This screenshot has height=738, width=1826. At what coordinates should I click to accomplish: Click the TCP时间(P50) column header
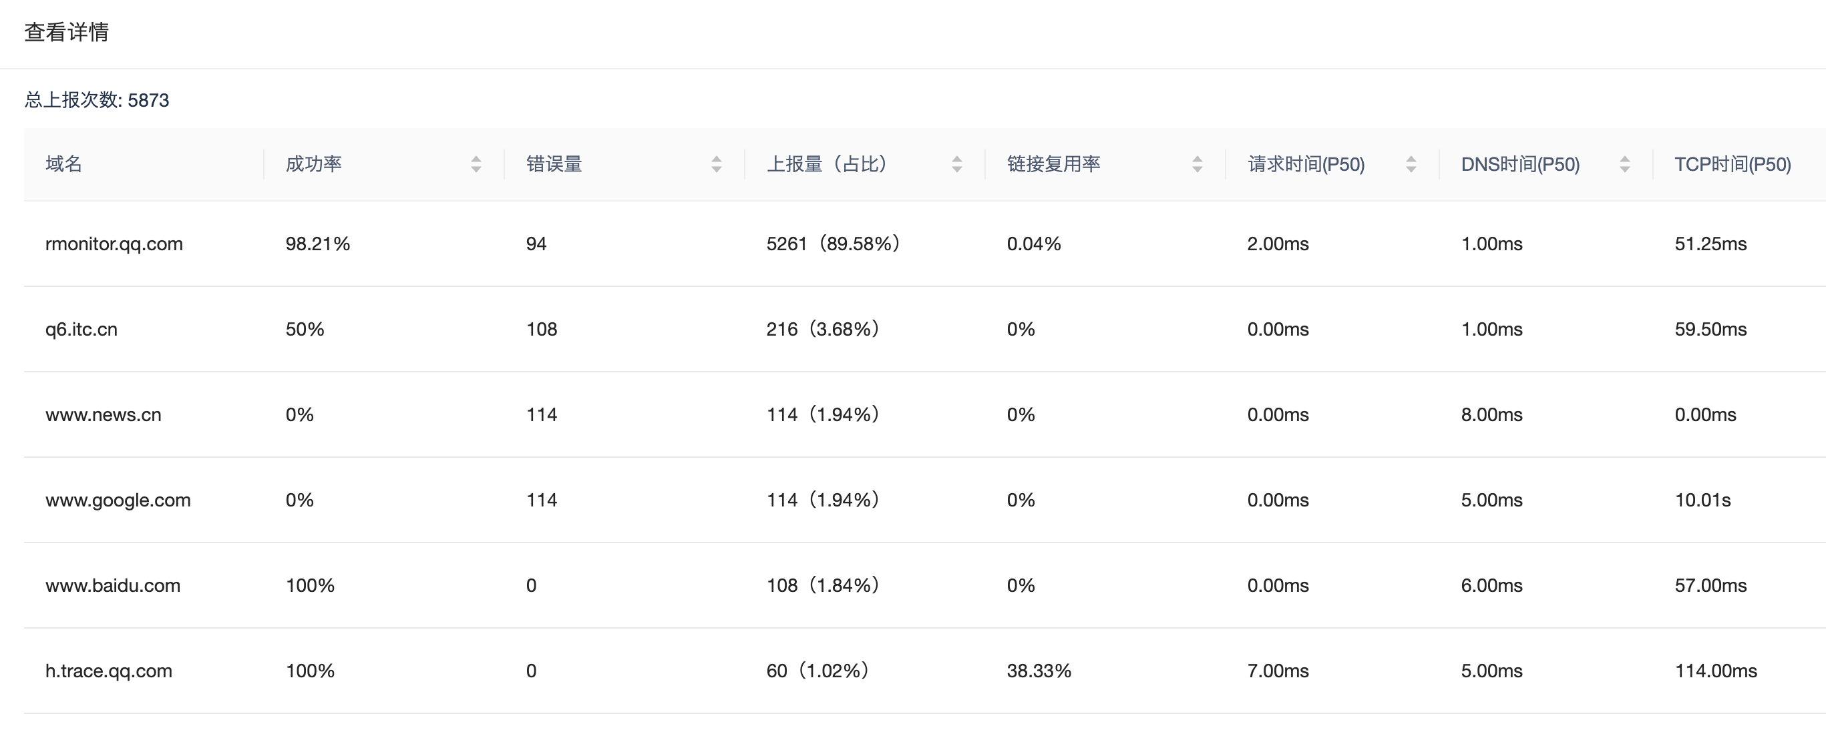tap(1732, 164)
